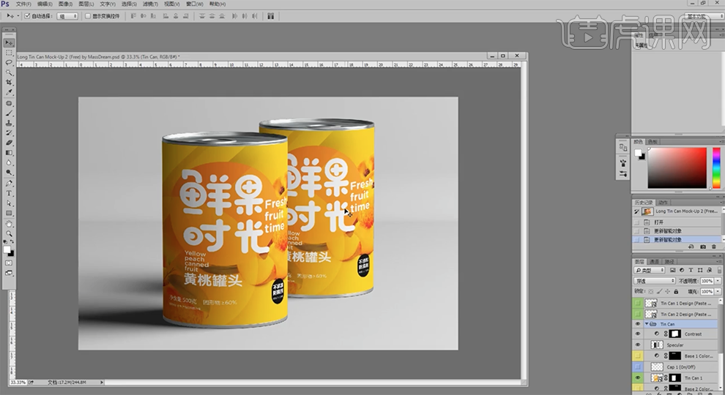The width and height of the screenshot is (725, 395).
Task: Open the Edit (编辑) menu
Action: pos(45,4)
